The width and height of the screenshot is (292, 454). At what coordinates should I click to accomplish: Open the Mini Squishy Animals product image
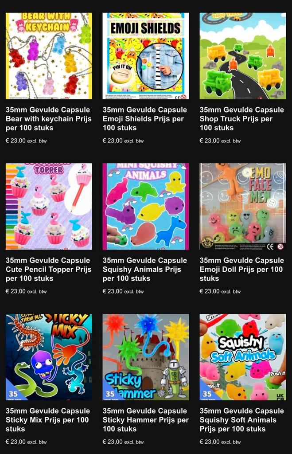click(x=146, y=207)
